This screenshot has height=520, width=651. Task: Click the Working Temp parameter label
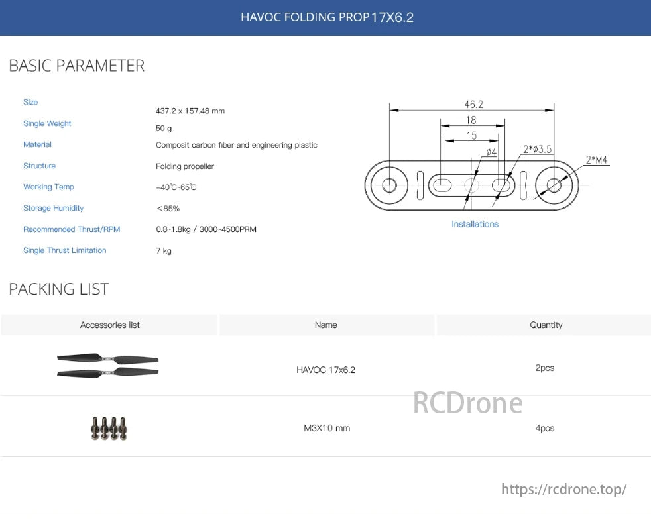pyautogui.click(x=48, y=187)
